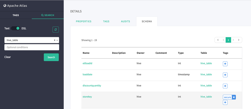Go to the first page of results
The image size is (251, 109).
218,40
